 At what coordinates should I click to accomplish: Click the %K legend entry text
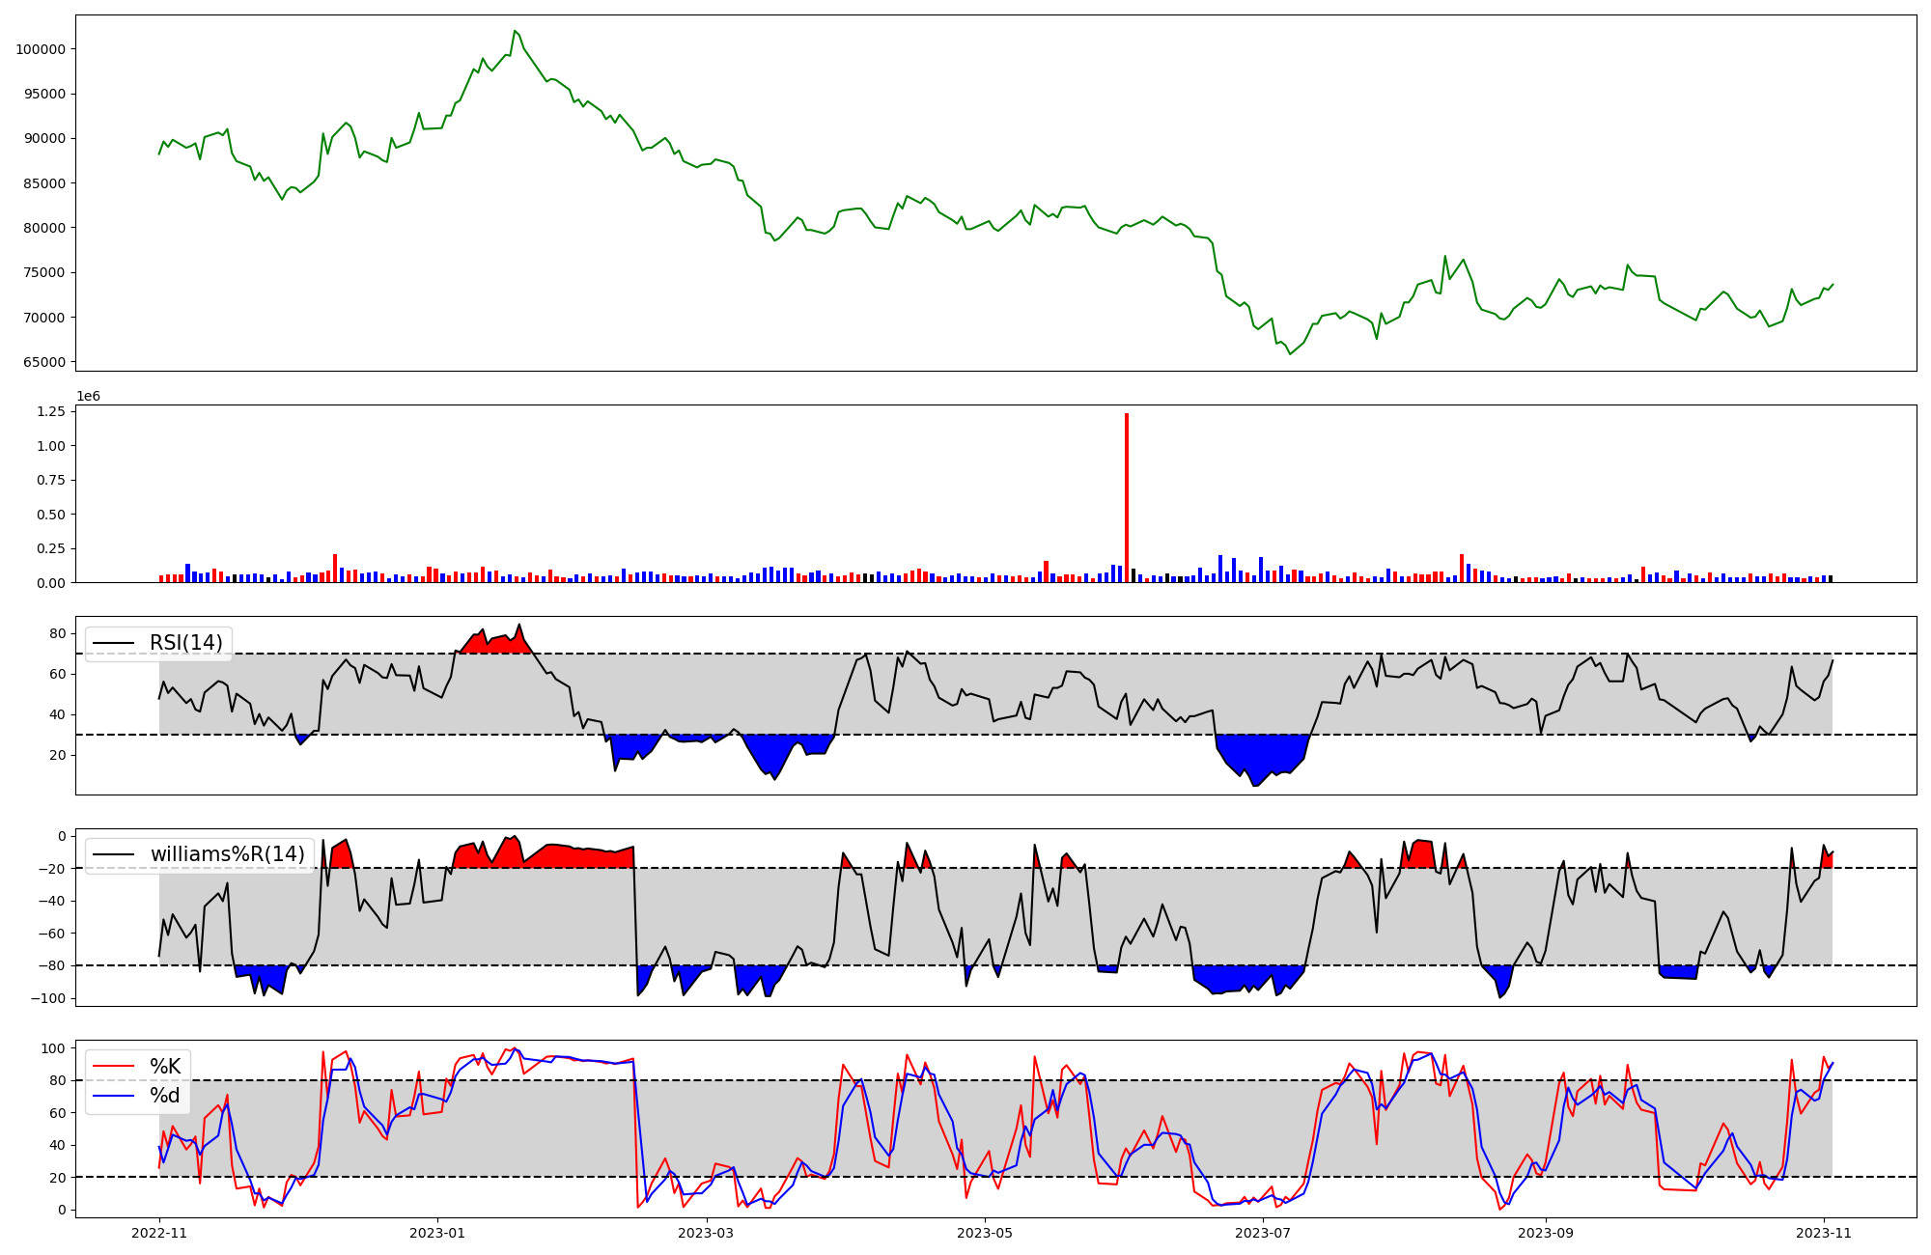(x=165, y=1067)
